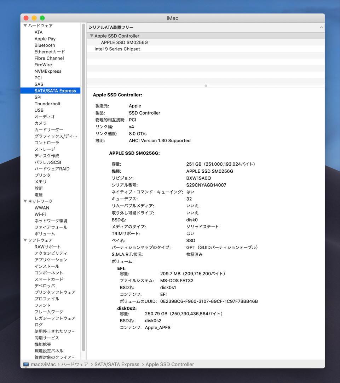Open ログ in the sidebar
Viewport: 340px width, 383px height.
coord(39,324)
